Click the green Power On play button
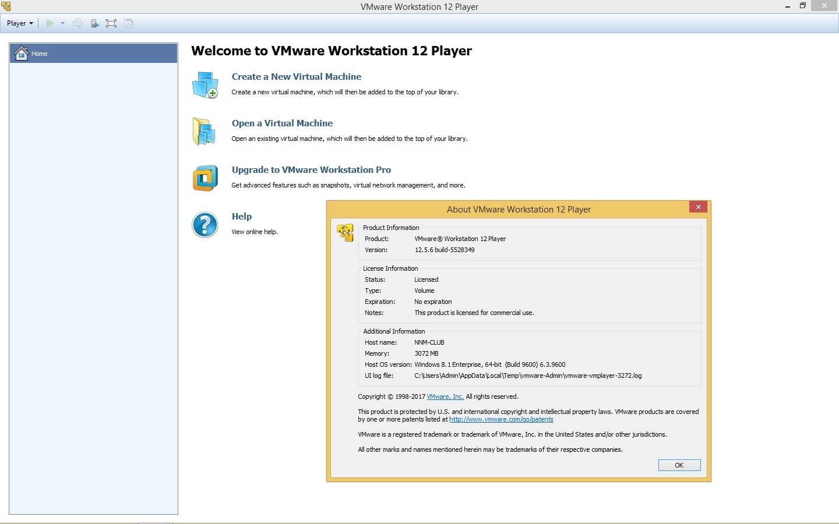Screen dimensions: 839x524 pos(50,23)
